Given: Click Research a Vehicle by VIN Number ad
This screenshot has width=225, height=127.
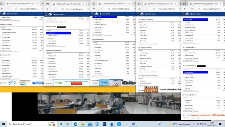Looking at the screenshot, I should 208,115.
